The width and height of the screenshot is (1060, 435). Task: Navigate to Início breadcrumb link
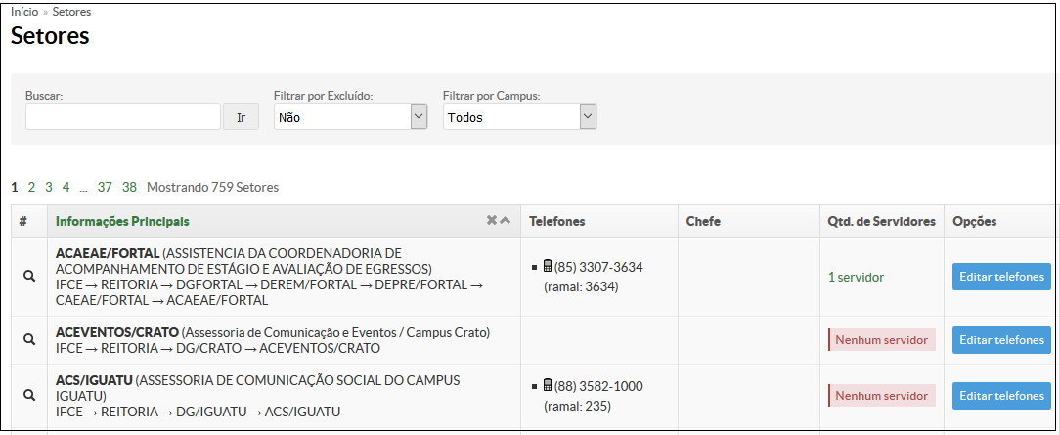24,12
